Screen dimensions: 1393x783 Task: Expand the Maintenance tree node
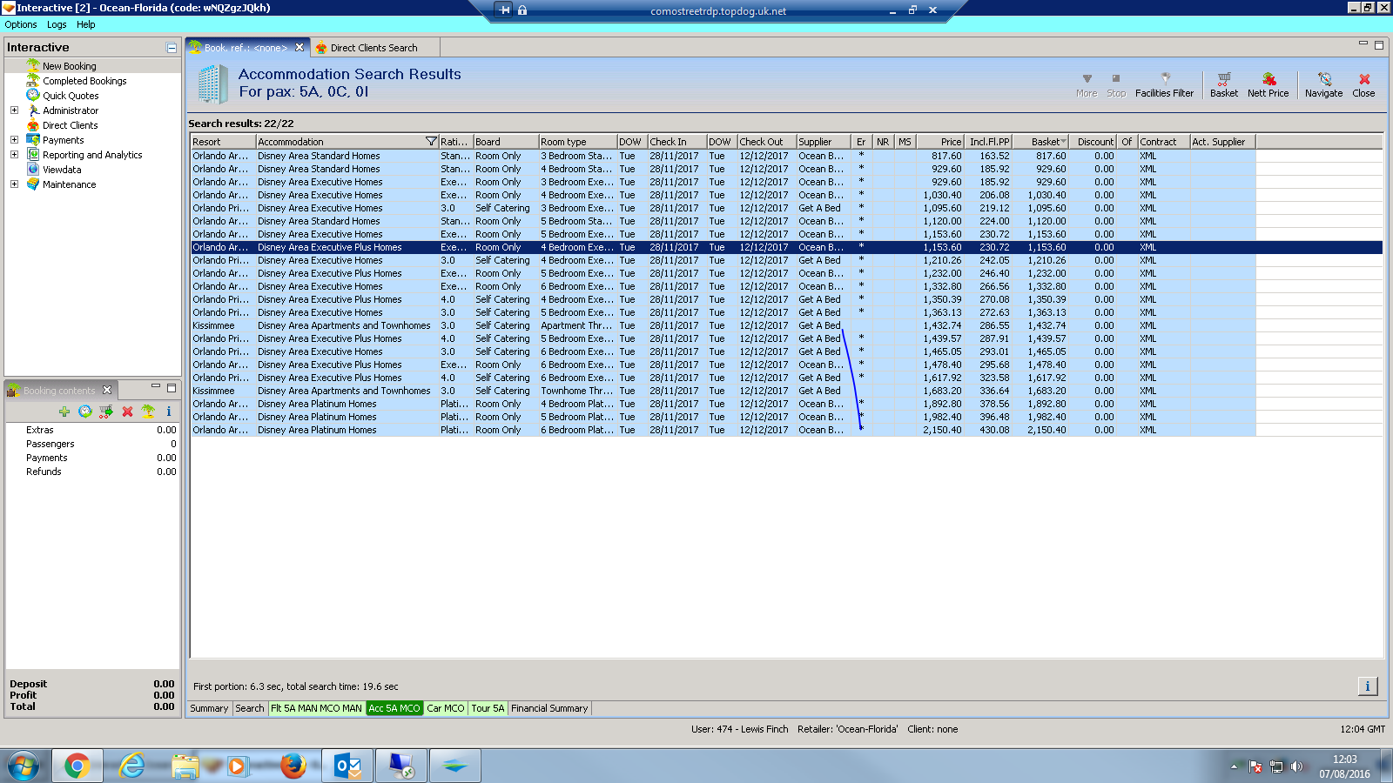(14, 184)
